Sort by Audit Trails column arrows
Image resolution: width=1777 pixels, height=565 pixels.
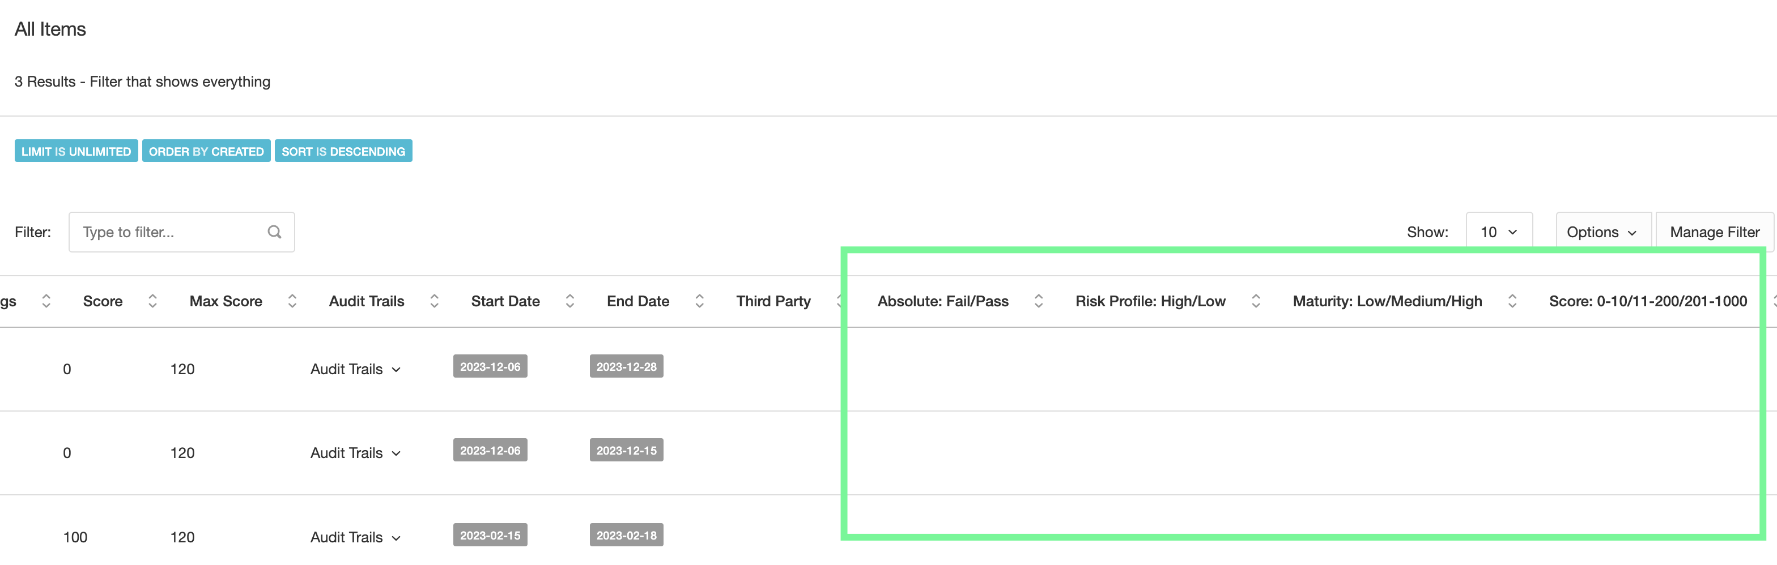(x=435, y=301)
